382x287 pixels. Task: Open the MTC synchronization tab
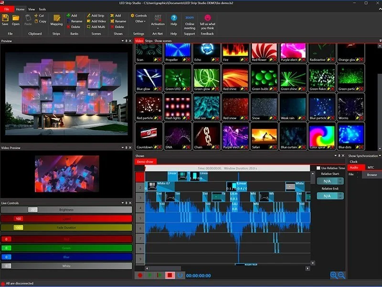(x=371, y=167)
